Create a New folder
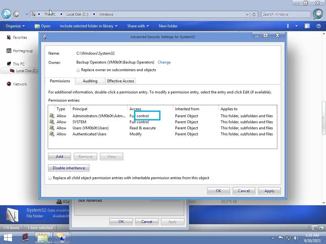 [168, 26]
